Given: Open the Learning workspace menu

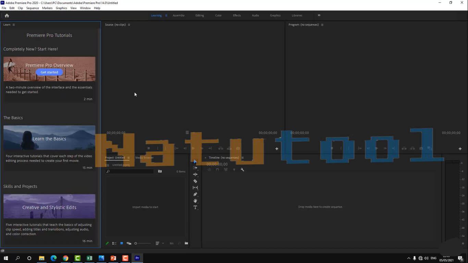Looking at the screenshot, I should pos(166,15).
